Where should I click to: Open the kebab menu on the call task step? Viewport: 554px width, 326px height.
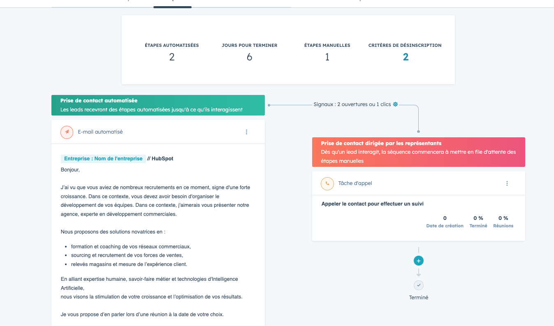[507, 183]
